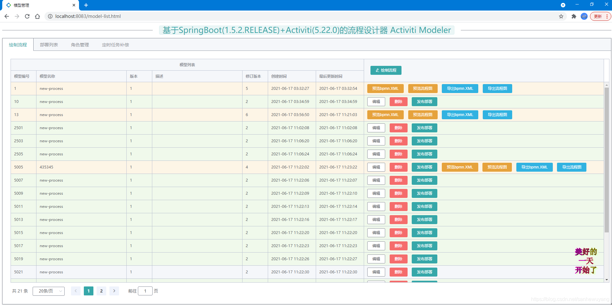Go to next page with right chevron
The height and width of the screenshot is (305, 612).
pos(114,291)
